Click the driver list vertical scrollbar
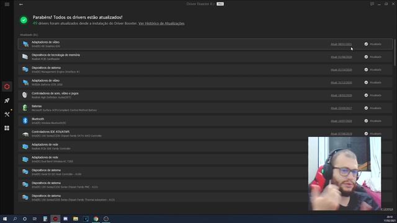 [x=395, y=52]
